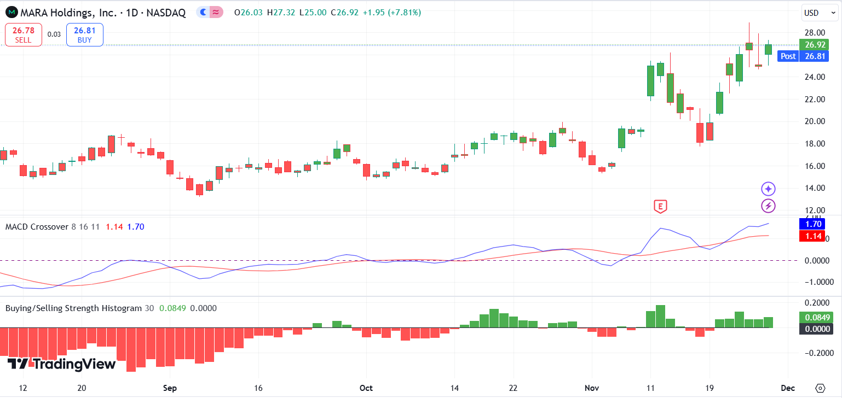
Task: Click the 20.00 price axis level
Action: [815, 121]
